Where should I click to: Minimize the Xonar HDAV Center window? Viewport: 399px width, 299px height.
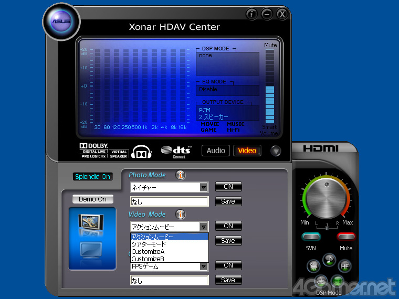(x=267, y=14)
